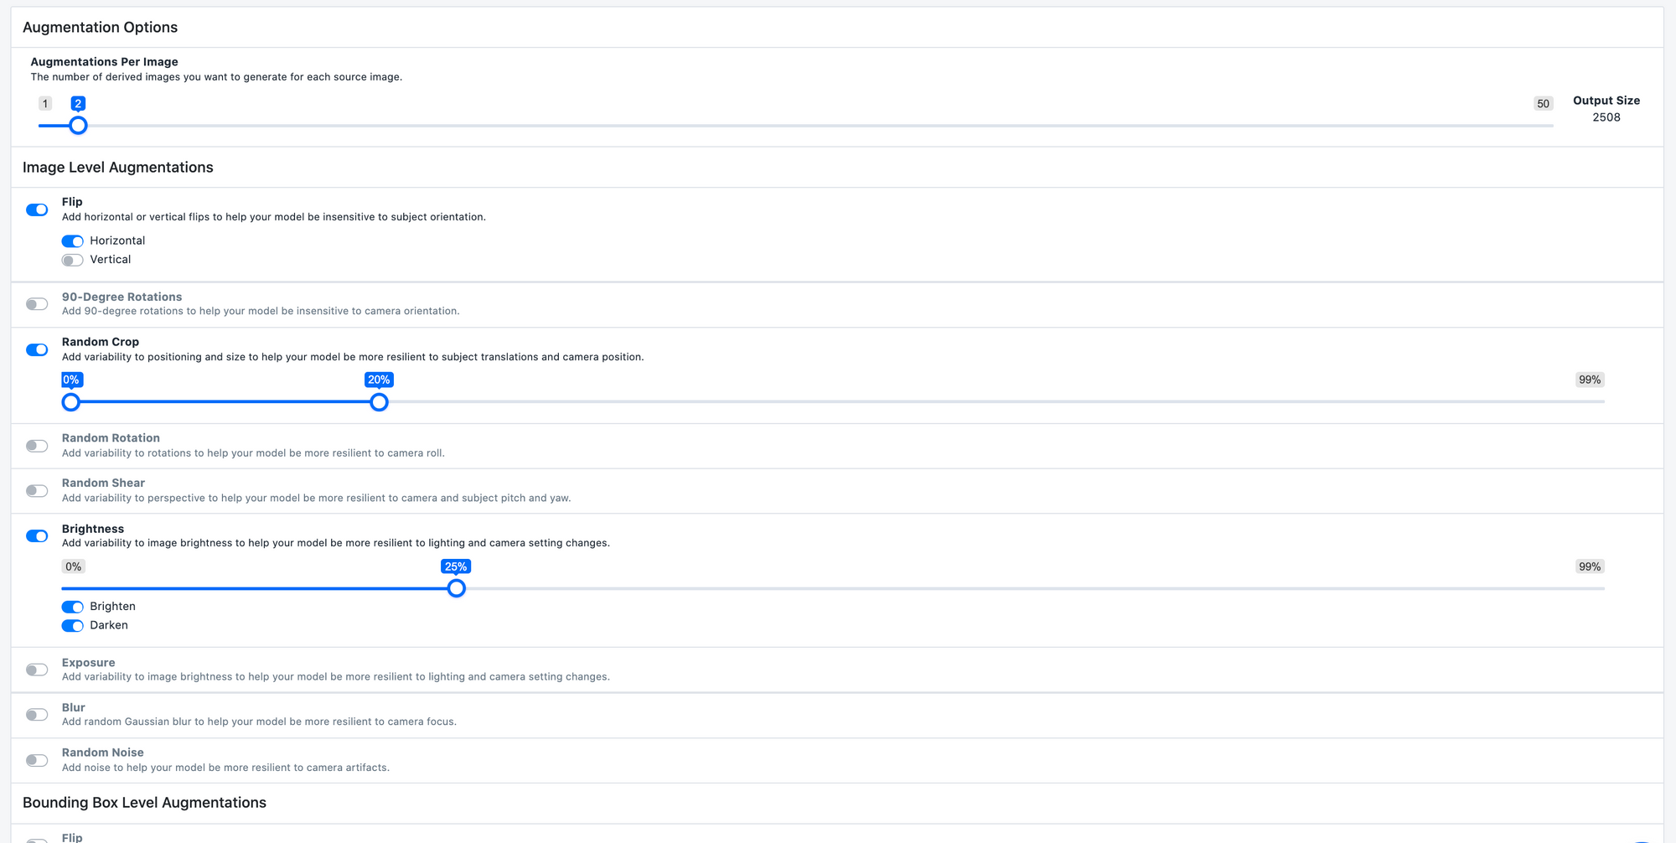Click the 25% Brightness slider handle
Image resolution: width=1676 pixels, height=843 pixels.
(456, 588)
